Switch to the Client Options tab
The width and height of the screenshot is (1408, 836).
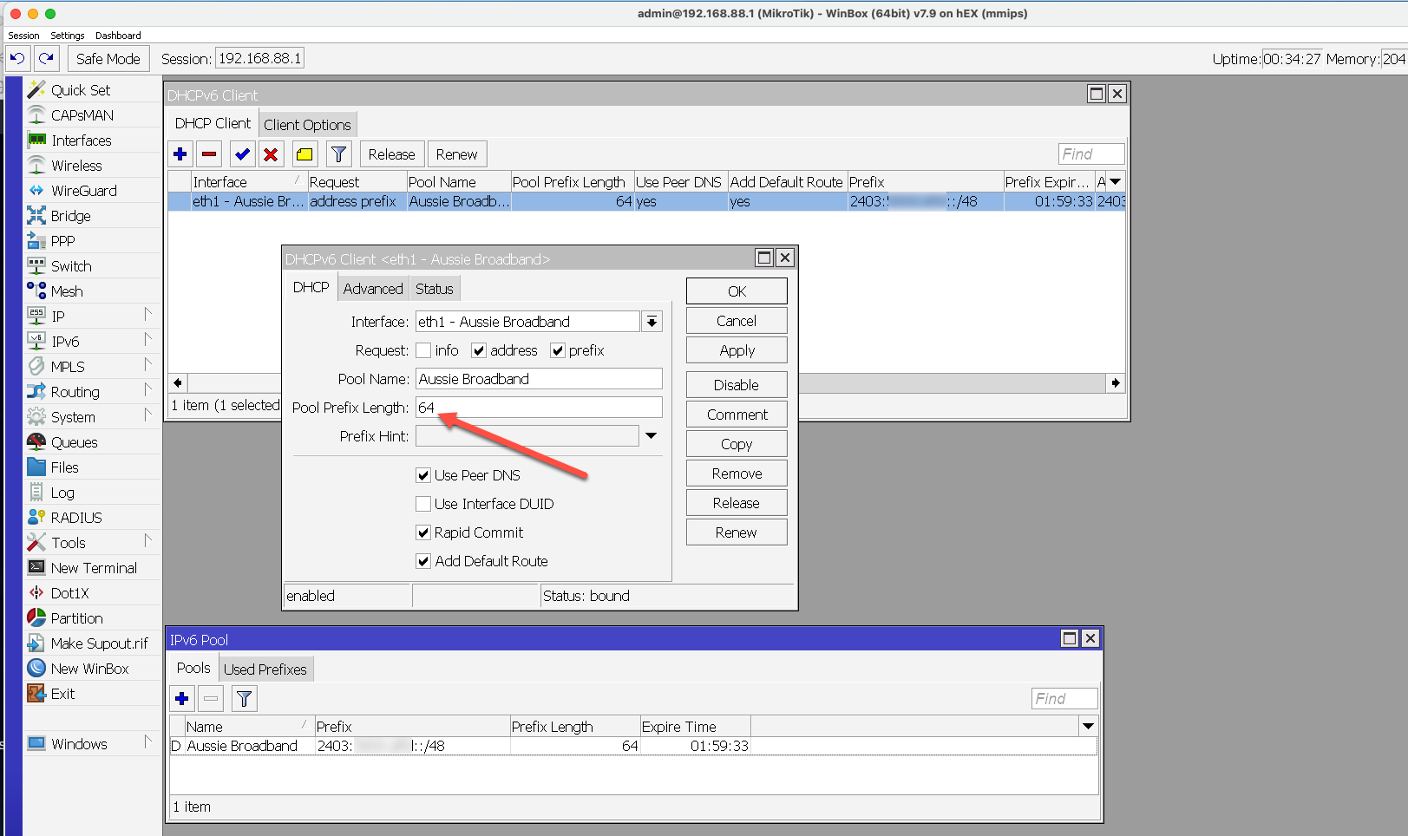(x=308, y=123)
